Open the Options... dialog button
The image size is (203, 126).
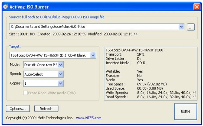pos(18,108)
